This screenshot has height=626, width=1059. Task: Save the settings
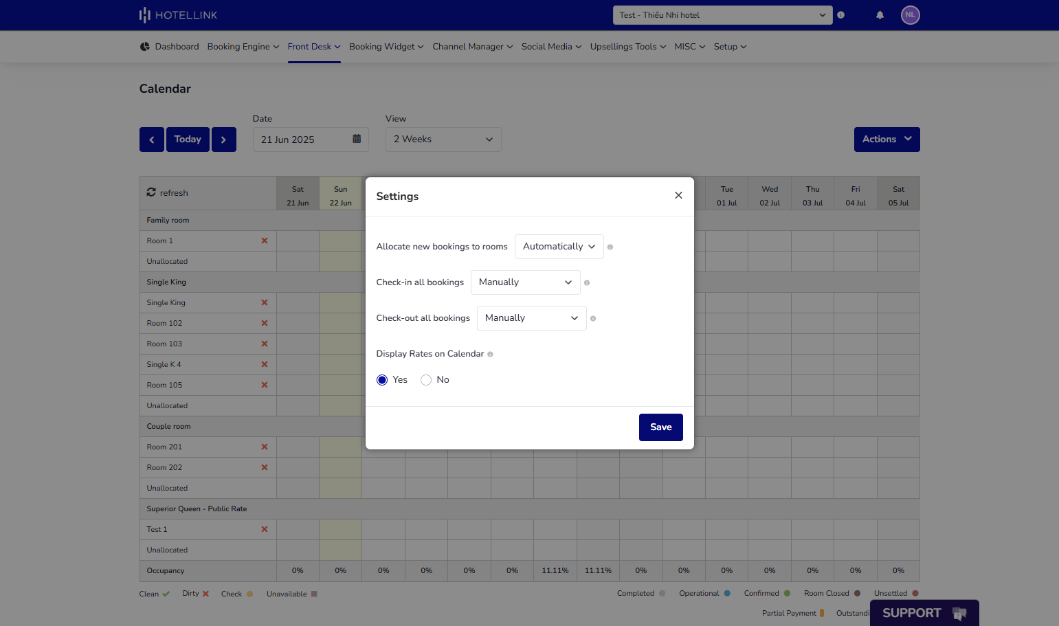point(661,427)
